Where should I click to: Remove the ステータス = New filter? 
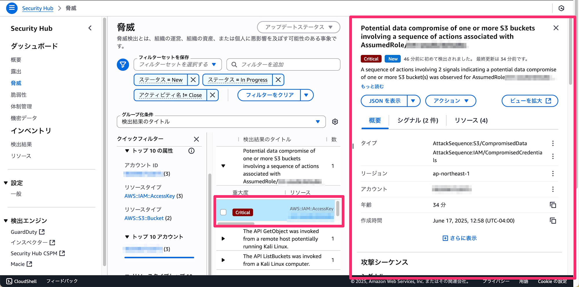193,80
